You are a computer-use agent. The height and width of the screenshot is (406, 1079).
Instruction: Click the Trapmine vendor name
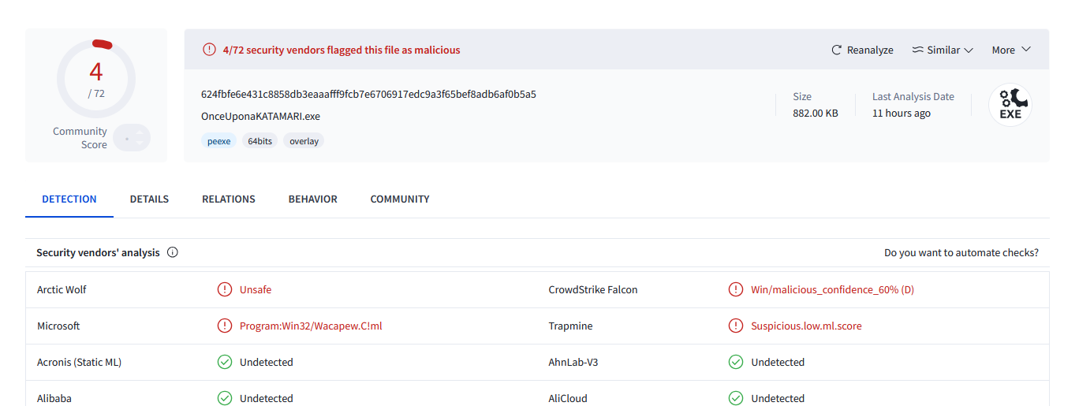click(570, 326)
